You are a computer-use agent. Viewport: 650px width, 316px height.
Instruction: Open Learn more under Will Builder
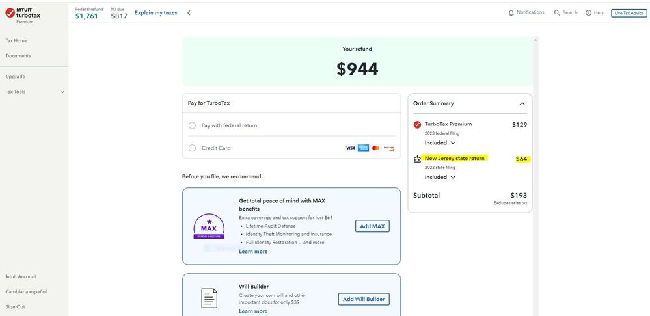253,311
